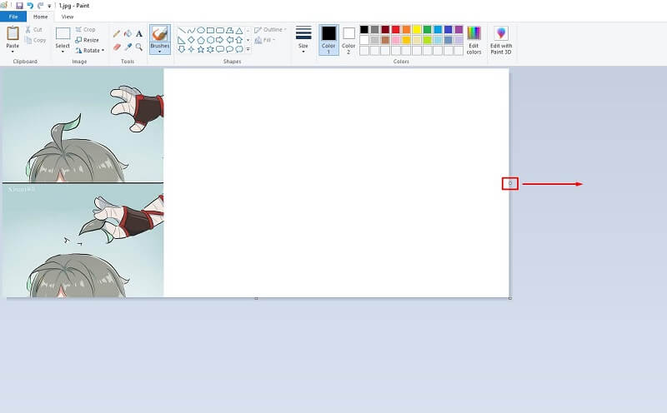Open the Edit colors dialog
667x413 pixels.
tap(474, 39)
